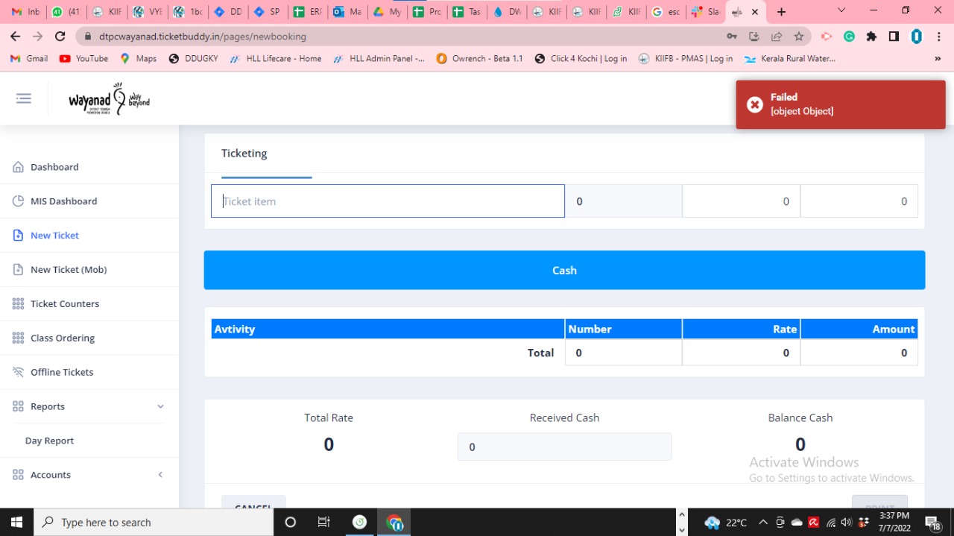Screen dimensions: 954x536
Task: Focus the Received Cash input box
Action: [x=564, y=447]
